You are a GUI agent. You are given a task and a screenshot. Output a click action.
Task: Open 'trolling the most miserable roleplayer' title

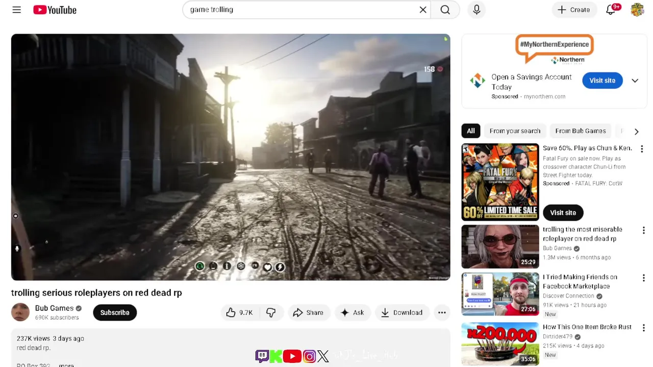(x=583, y=234)
